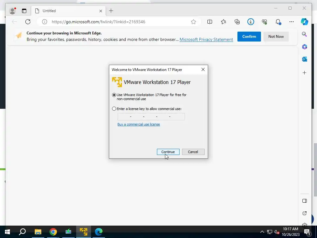Select Enter a license key radio option
317x238 pixels.
pyautogui.click(x=114, y=109)
